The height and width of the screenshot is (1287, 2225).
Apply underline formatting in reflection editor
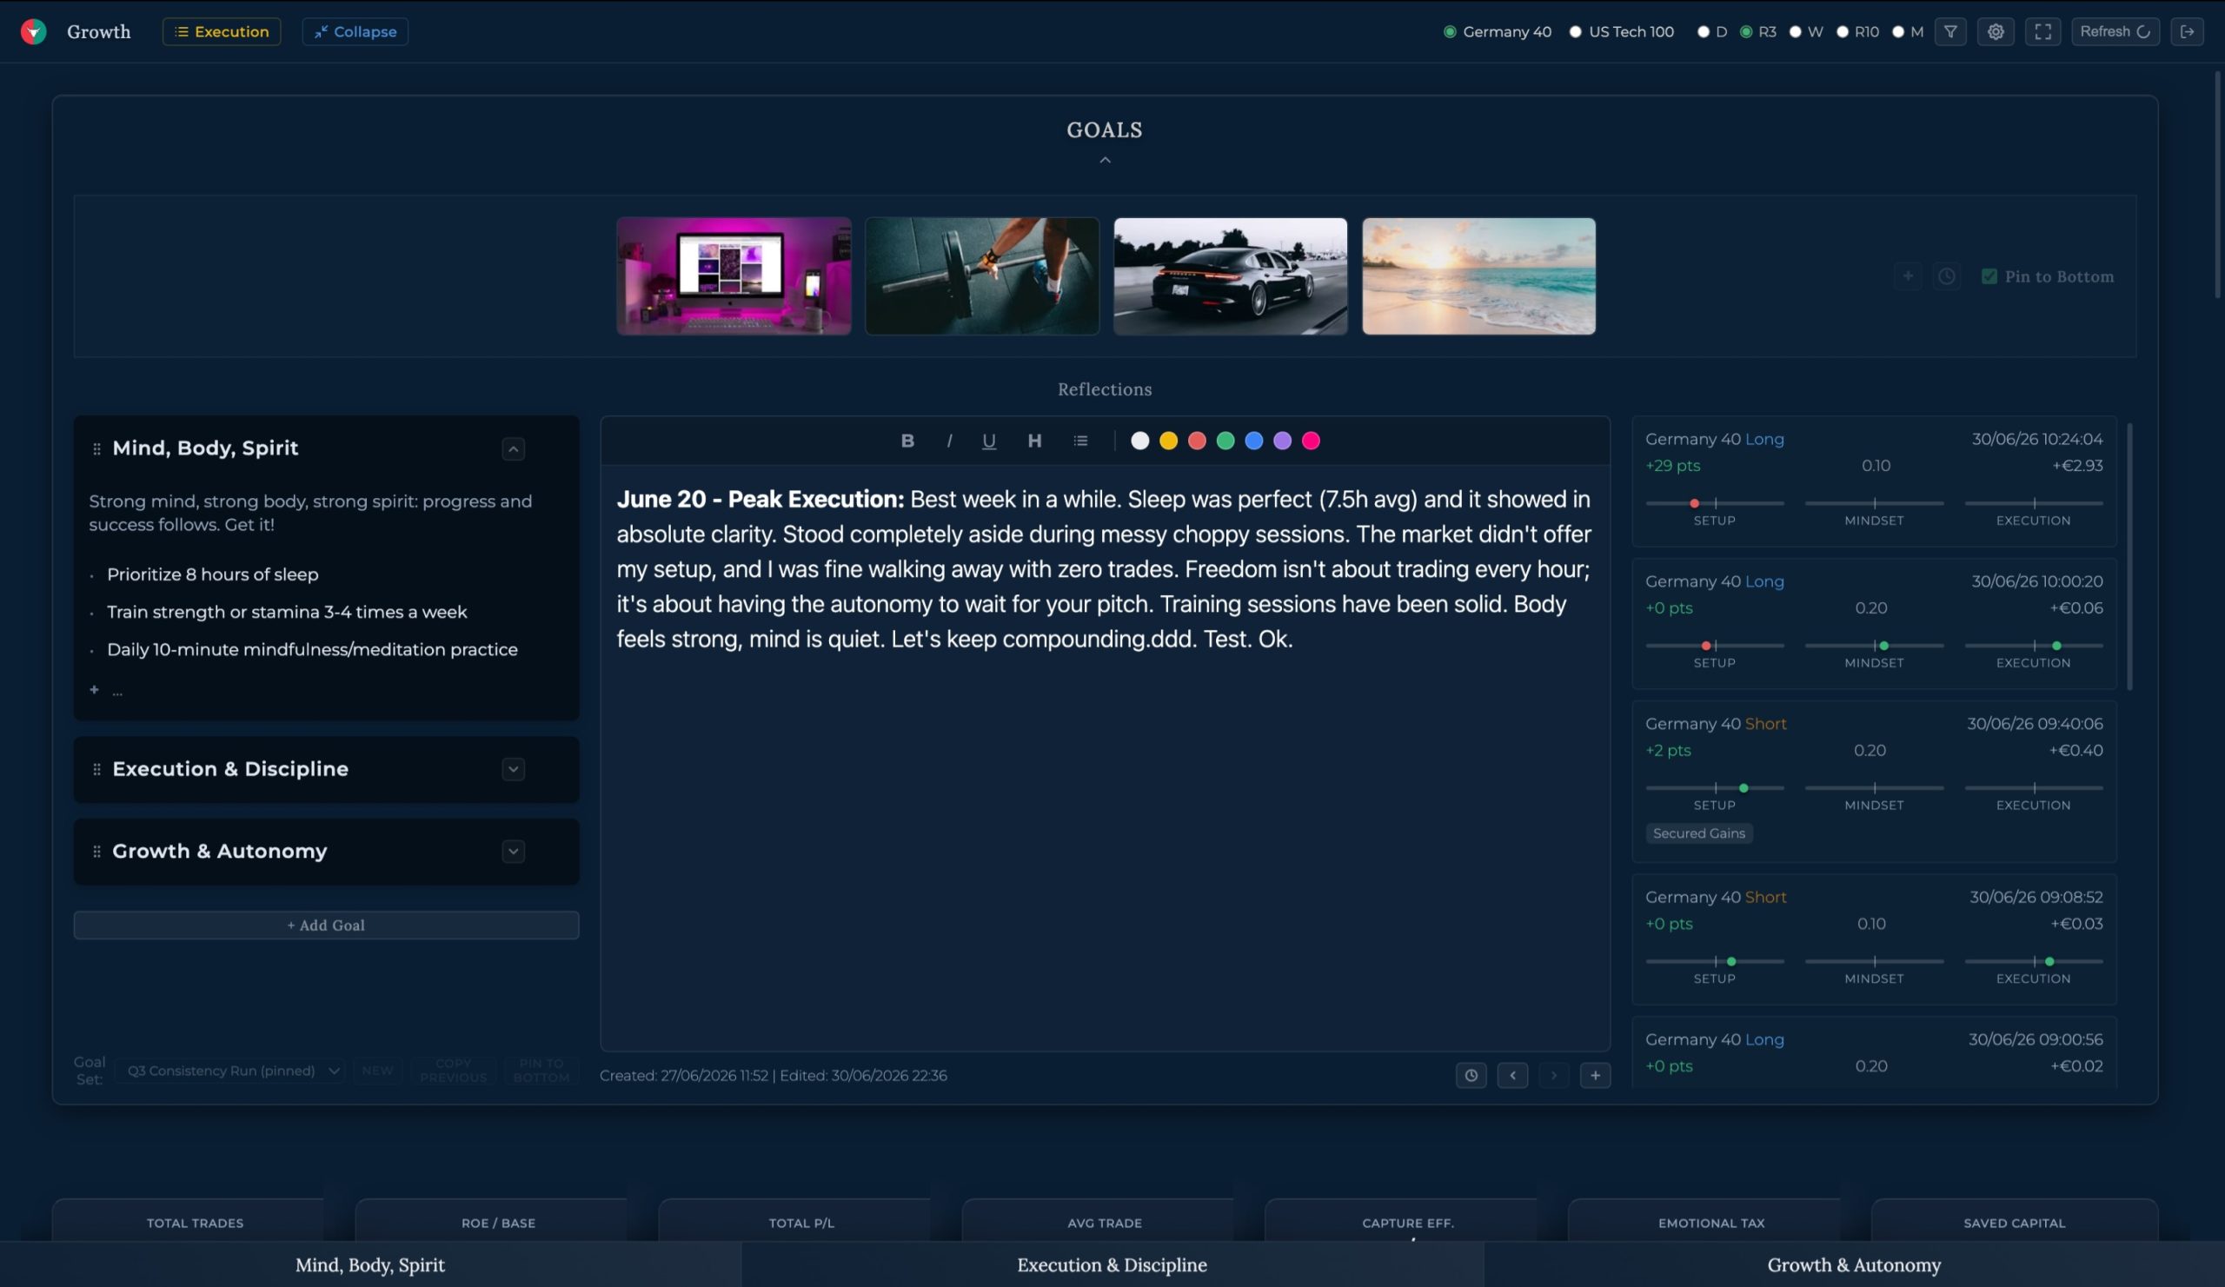[x=989, y=441]
